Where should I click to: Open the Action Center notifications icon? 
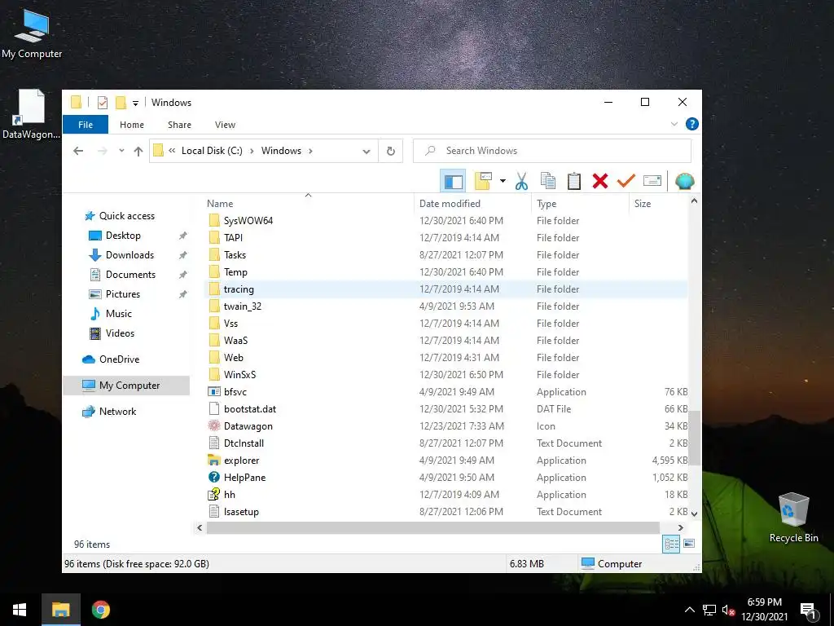pos(807,611)
